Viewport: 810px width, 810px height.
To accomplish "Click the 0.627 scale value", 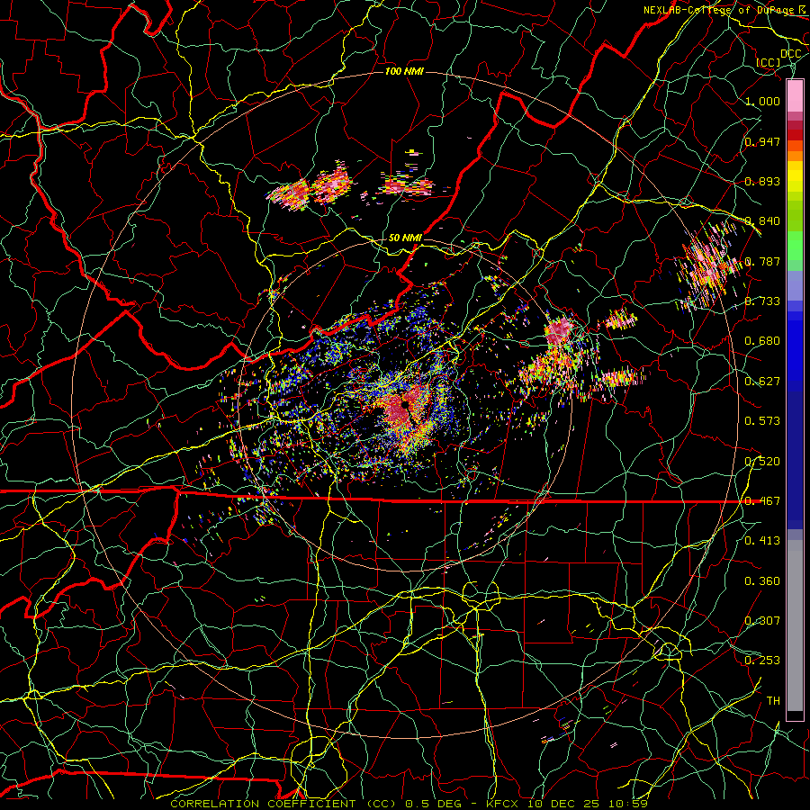I will (762, 382).
